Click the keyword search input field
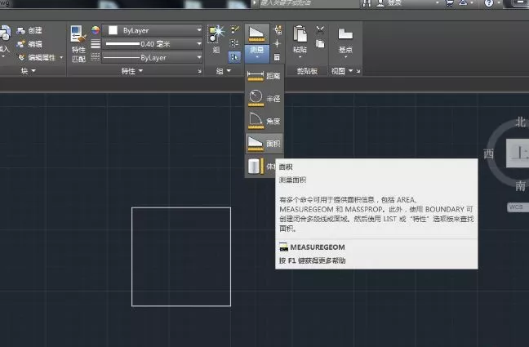Viewport: 529px width, 347px height. [x=309, y=3]
